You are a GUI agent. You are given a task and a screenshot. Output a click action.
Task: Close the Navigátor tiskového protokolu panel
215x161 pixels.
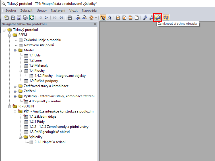95,24
